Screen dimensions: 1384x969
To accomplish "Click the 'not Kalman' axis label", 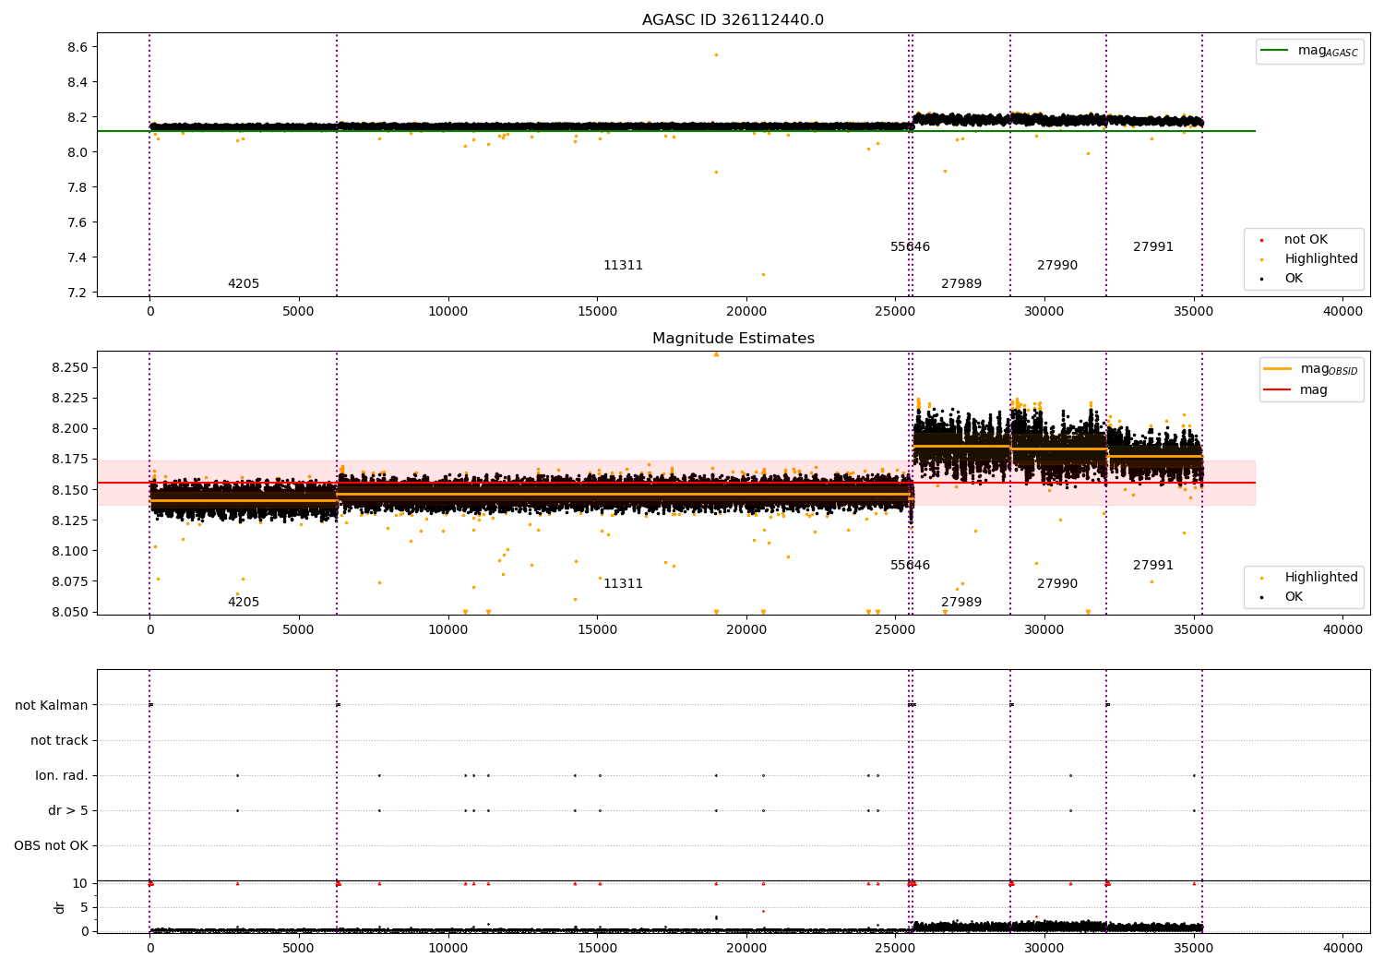I will [x=52, y=706].
